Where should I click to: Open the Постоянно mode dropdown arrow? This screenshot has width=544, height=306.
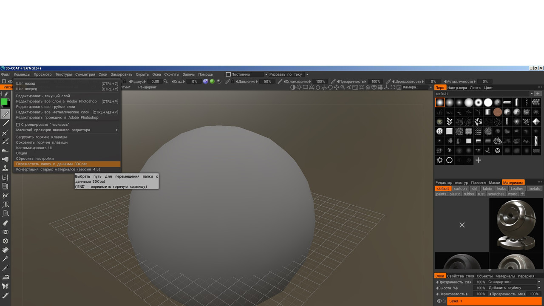pos(266,74)
